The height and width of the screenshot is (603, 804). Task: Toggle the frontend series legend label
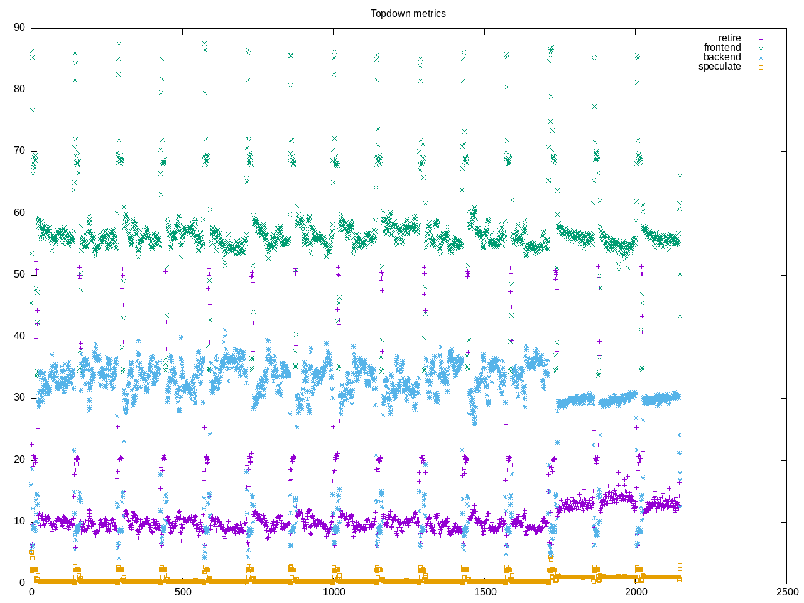point(722,48)
